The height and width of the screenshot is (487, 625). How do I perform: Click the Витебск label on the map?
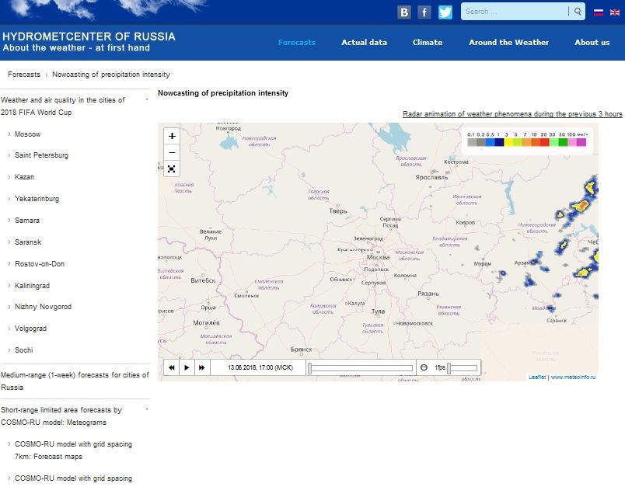coord(203,280)
